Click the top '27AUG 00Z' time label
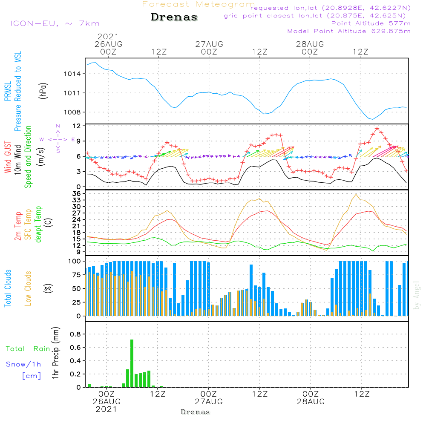The image size is (426, 426). [209, 48]
